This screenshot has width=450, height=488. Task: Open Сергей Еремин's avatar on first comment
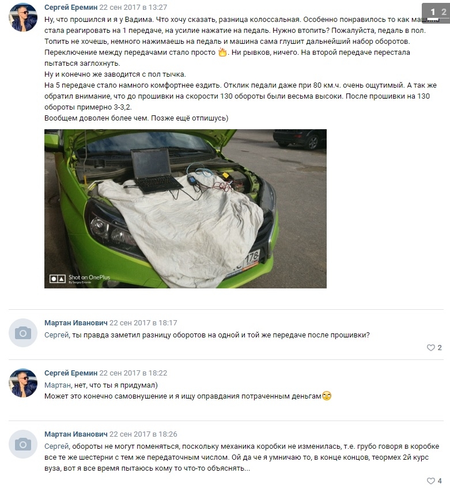[x=23, y=17]
